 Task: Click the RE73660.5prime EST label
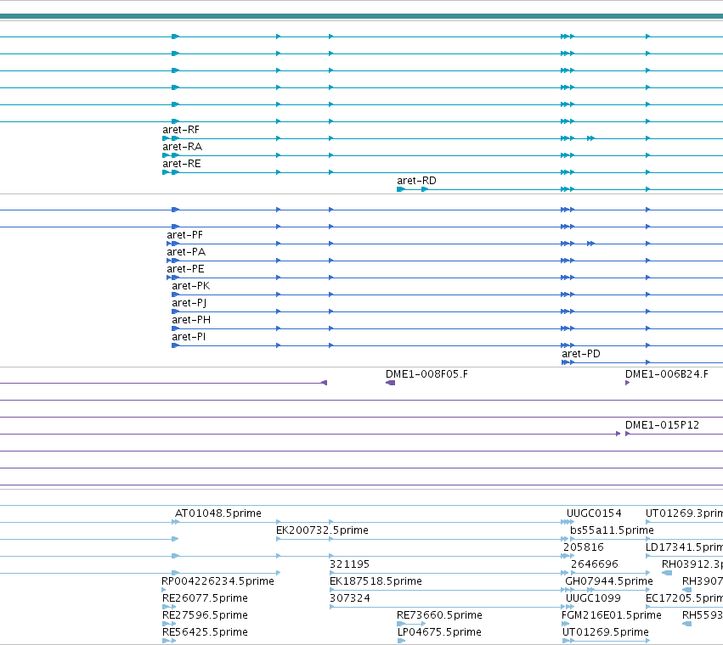tap(439, 616)
